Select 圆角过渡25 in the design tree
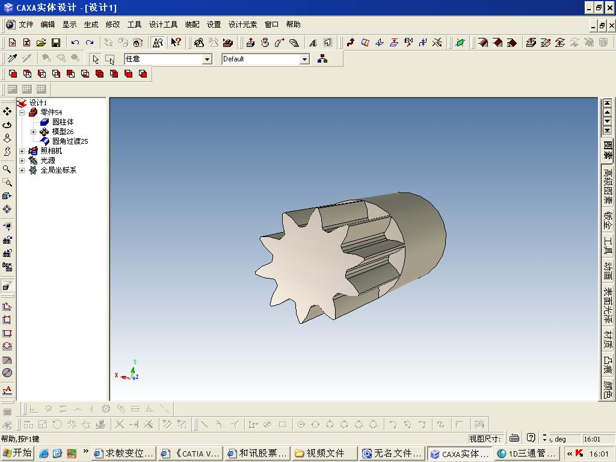The height and width of the screenshot is (462, 616). (x=70, y=141)
